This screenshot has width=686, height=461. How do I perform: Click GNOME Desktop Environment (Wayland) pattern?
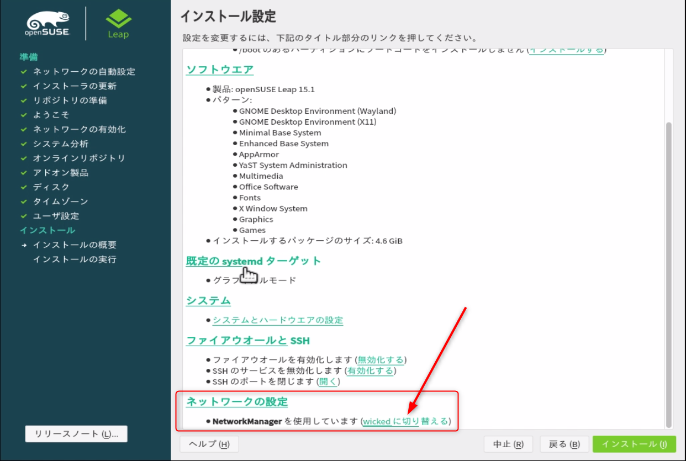[318, 111]
